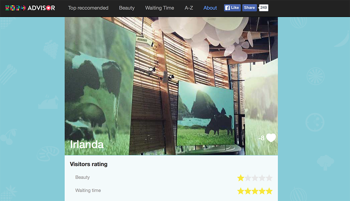Select the fifth Waiting time star
The height and width of the screenshot is (201, 350).
[269, 191]
